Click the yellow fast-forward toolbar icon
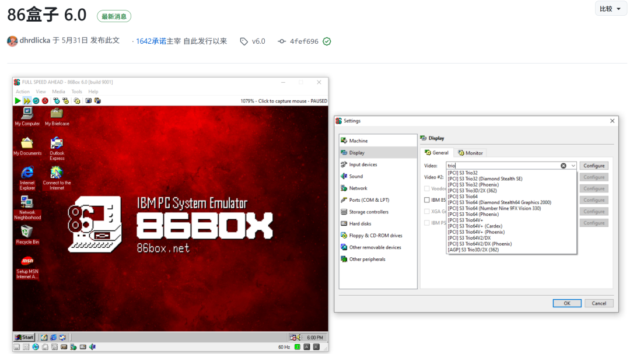Viewport: 630px width, 354px height. 26,101
